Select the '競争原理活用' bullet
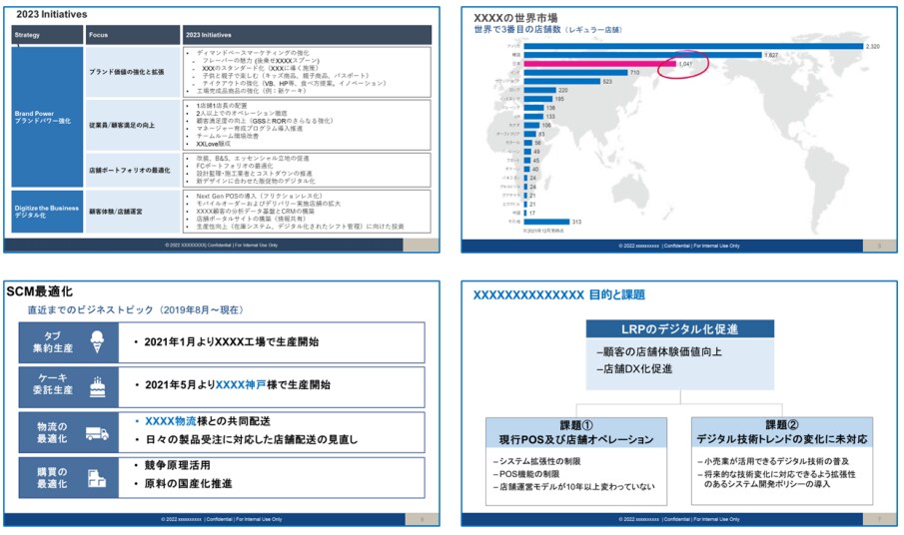This screenshot has width=904, height=535. (x=177, y=465)
